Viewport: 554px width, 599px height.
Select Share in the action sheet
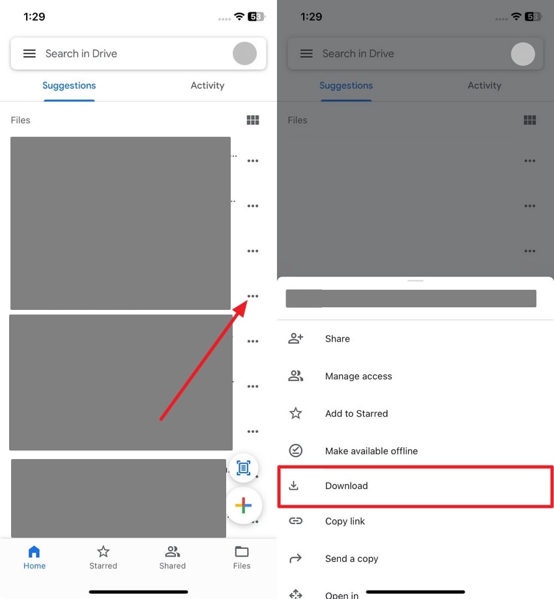click(337, 339)
